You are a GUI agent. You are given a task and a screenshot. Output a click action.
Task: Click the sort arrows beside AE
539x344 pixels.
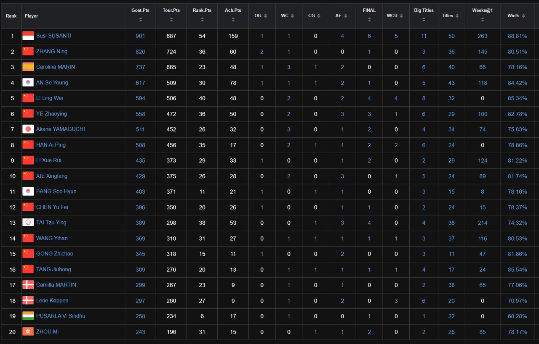(346, 16)
